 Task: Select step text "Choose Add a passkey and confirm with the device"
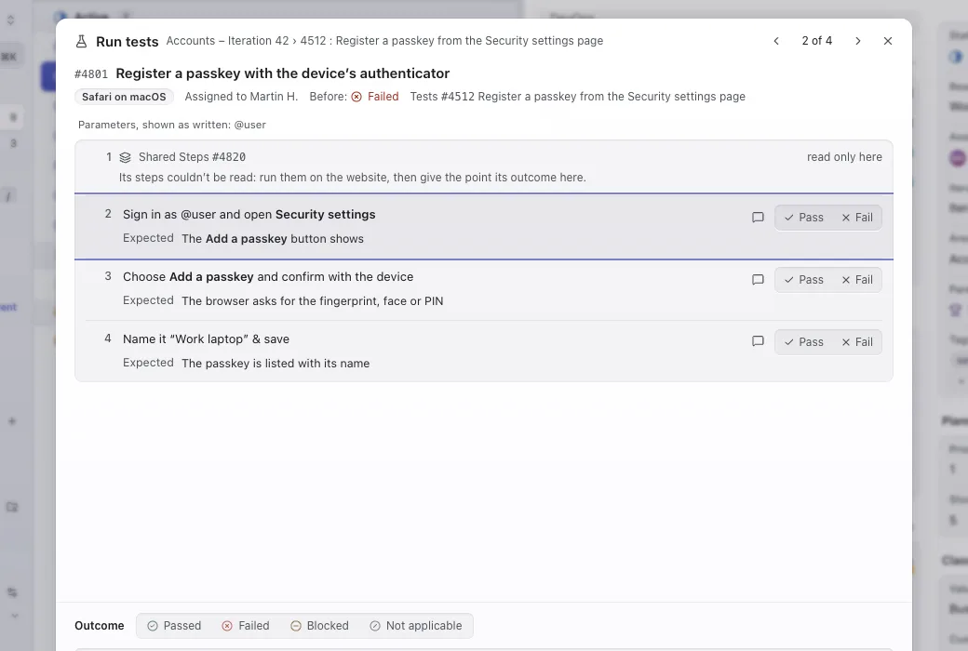[268, 276]
